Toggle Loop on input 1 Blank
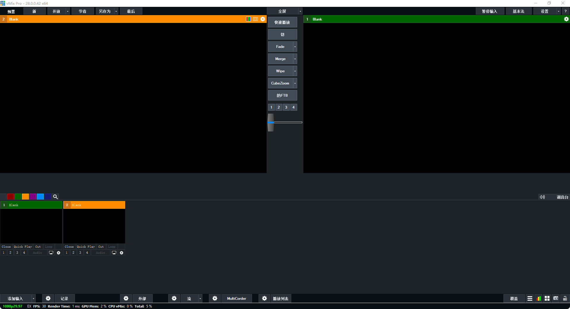Screen dimensions: 570x309 tap(48, 247)
